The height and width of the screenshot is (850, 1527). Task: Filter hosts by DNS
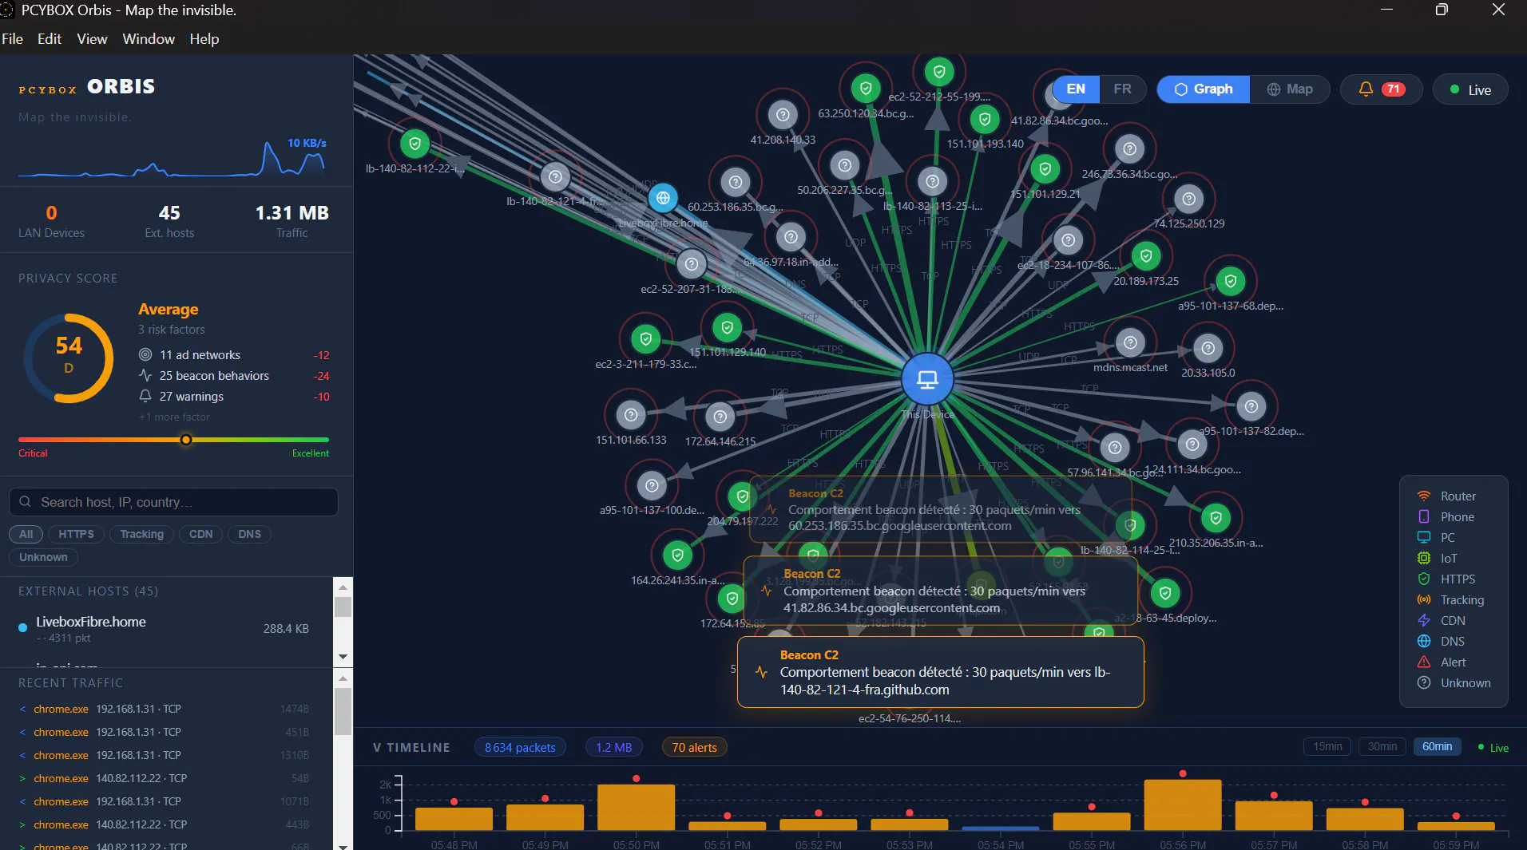(x=250, y=535)
